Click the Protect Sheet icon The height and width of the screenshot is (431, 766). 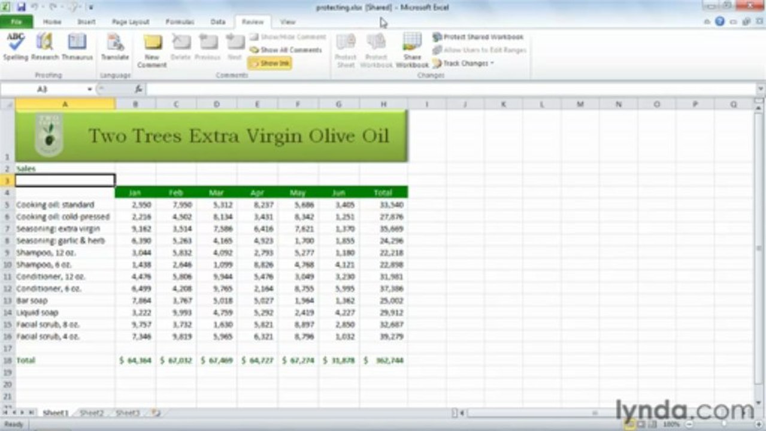point(346,50)
